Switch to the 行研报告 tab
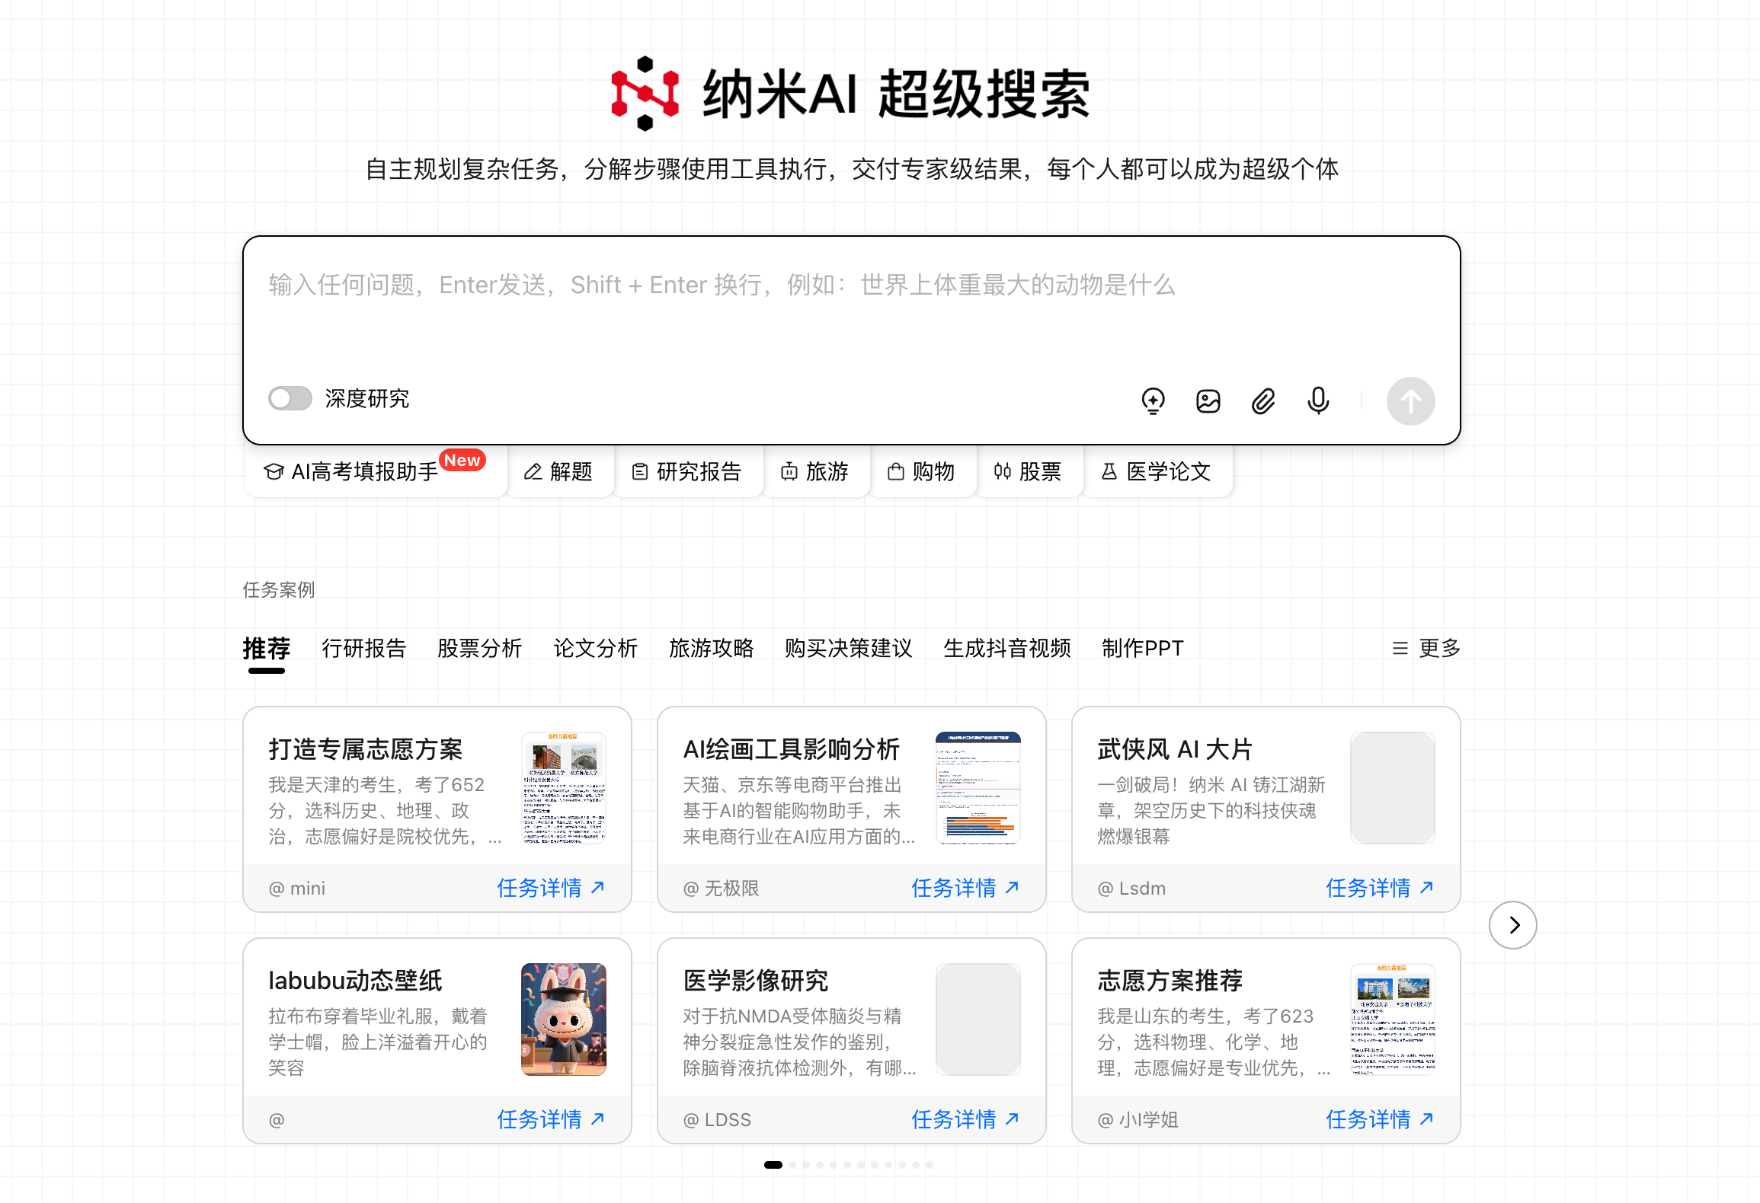Image resolution: width=1760 pixels, height=1203 pixels. (x=363, y=648)
